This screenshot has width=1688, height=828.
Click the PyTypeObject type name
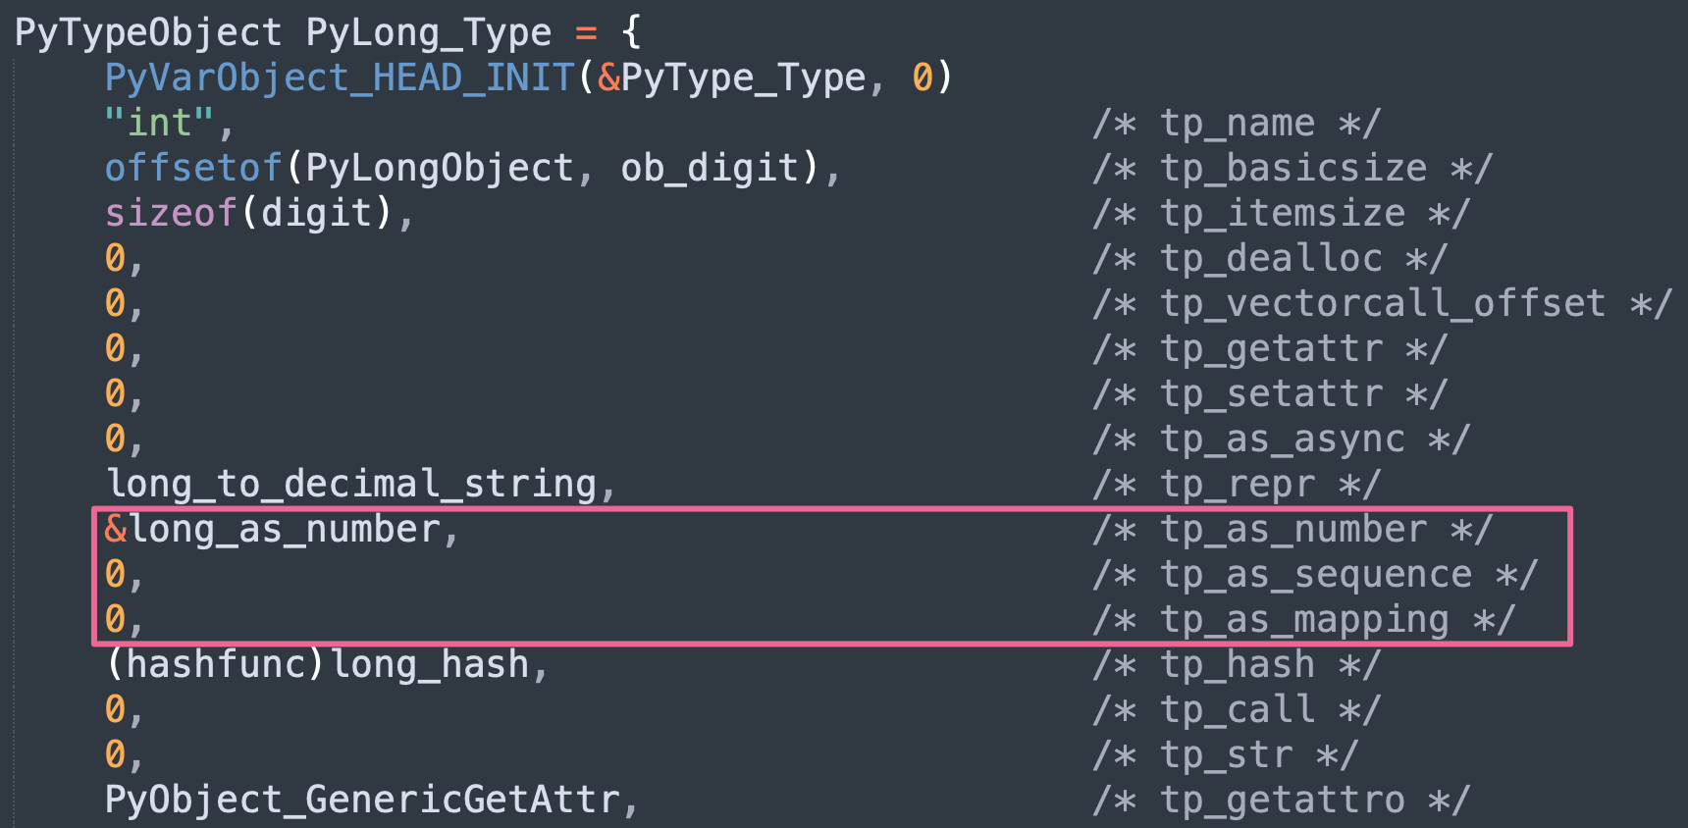(148, 32)
